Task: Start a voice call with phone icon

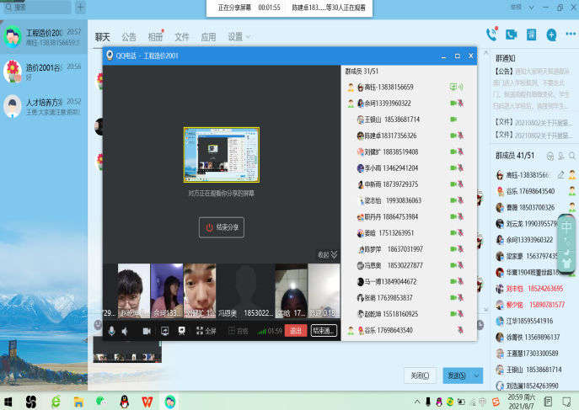Action: tap(491, 35)
